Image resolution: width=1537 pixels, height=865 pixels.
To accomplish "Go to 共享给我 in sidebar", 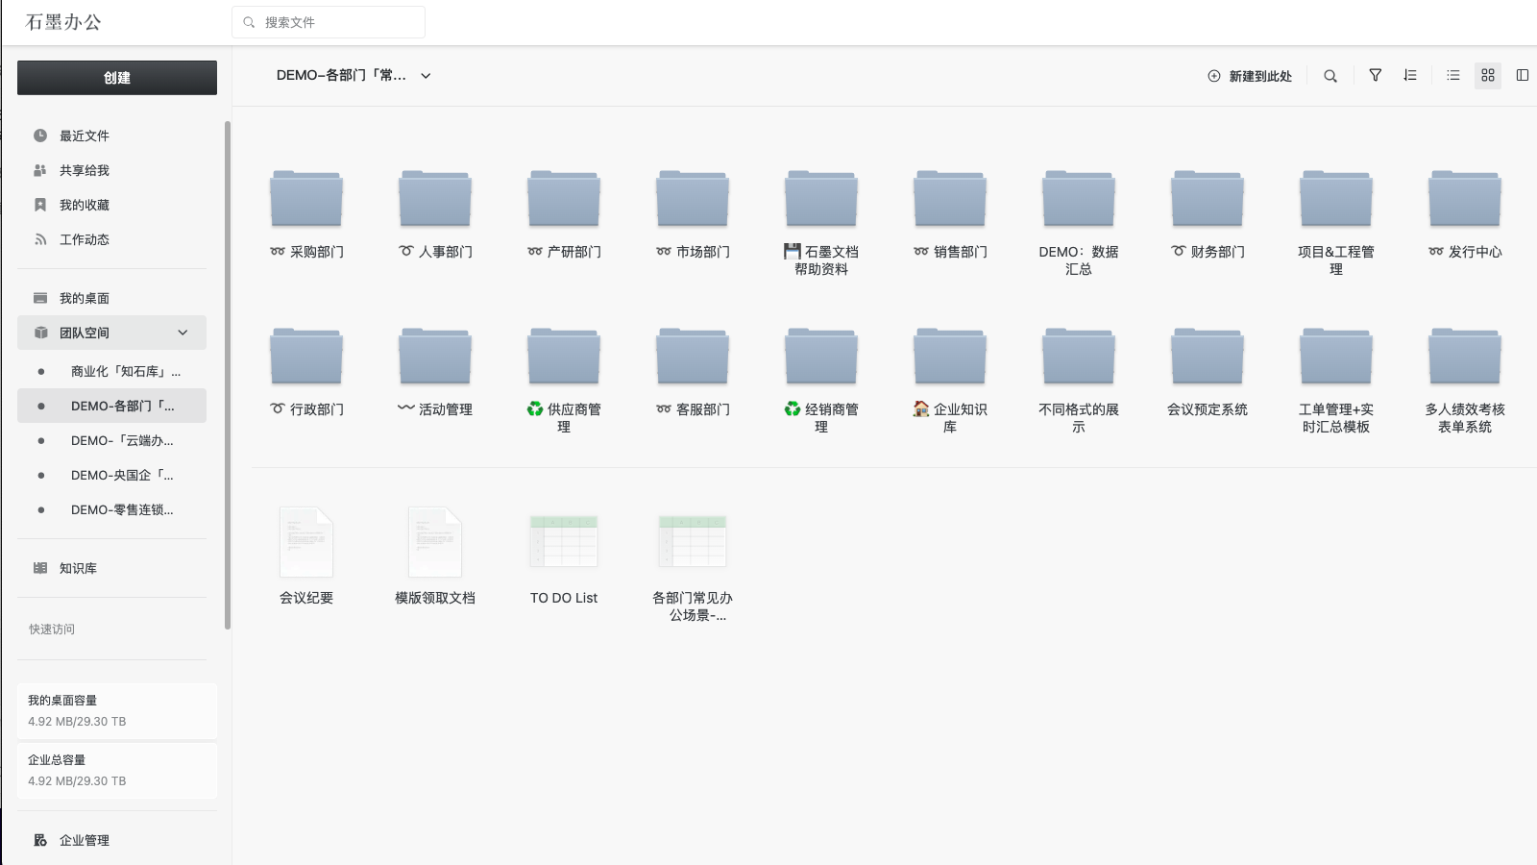I will click(x=111, y=170).
